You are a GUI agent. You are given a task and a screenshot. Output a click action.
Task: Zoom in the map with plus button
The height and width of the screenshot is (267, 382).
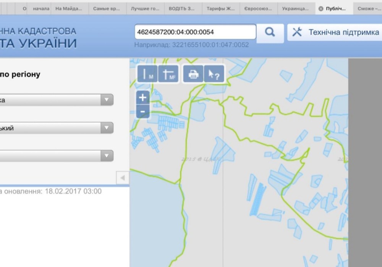142,98
